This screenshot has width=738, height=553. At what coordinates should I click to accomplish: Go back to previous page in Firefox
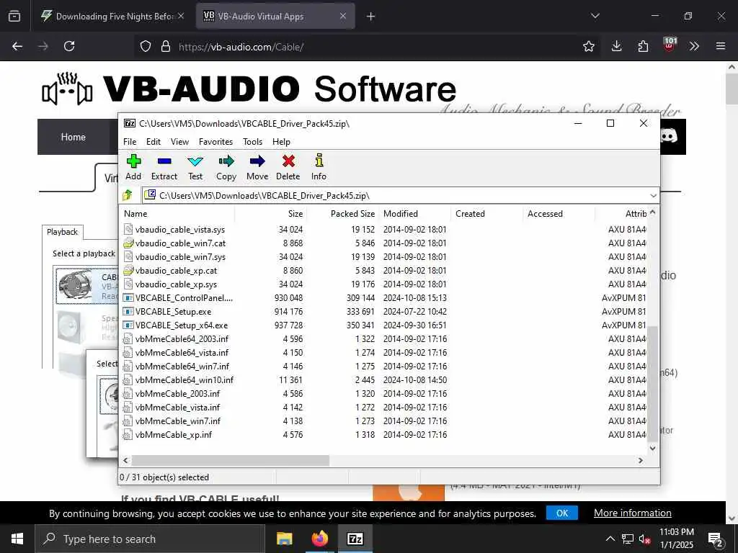(17, 46)
